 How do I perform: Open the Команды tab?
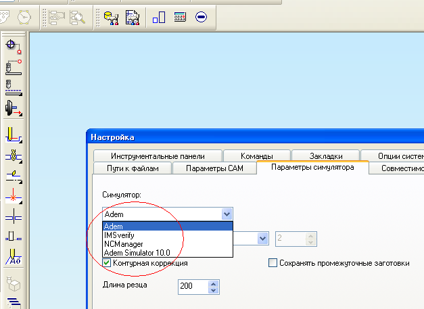coord(256,156)
